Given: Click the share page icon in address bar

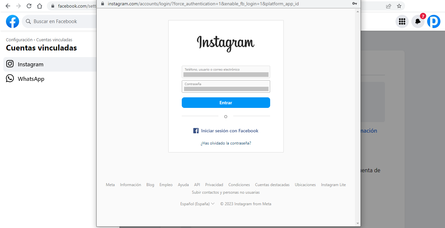Looking at the screenshot, I should 389,6.
